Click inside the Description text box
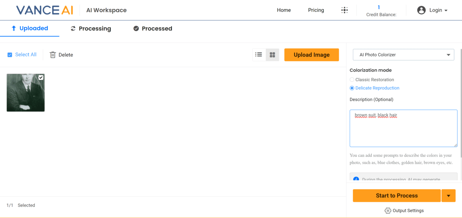 click(x=403, y=128)
